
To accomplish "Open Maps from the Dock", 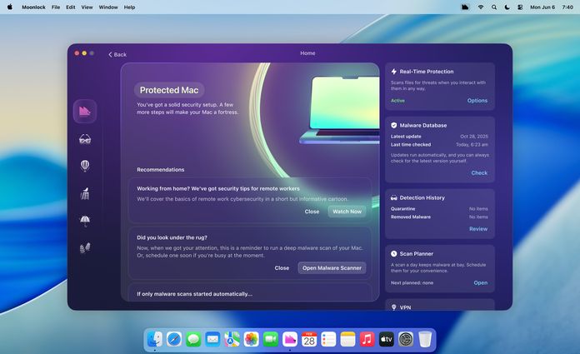I will pyautogui.click(x=232, y=339).
